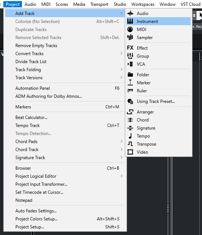Click the Marker track icon
The image size is (202, 235).
pyautogui.click(x=130, y=82)
